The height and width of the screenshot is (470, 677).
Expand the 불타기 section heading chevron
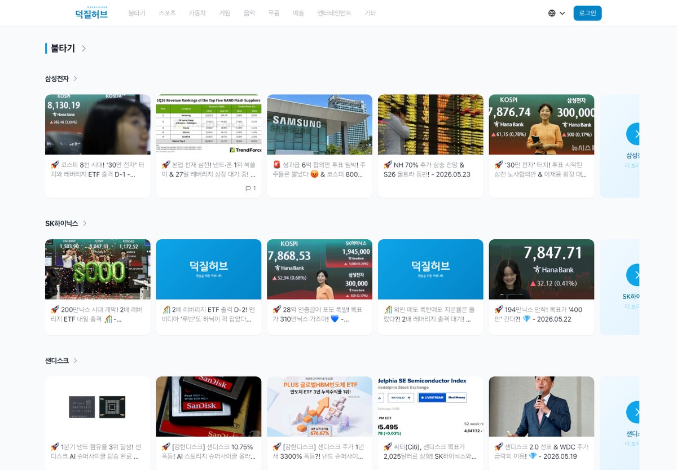(83, 49)
